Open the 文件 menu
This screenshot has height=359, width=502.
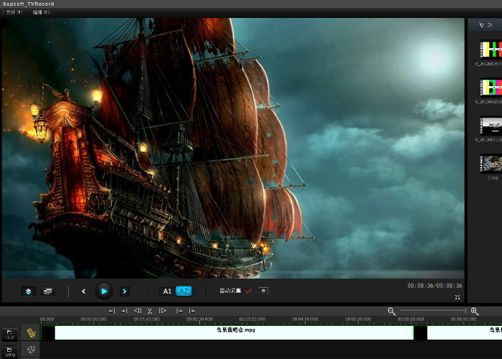click(14, 12)
